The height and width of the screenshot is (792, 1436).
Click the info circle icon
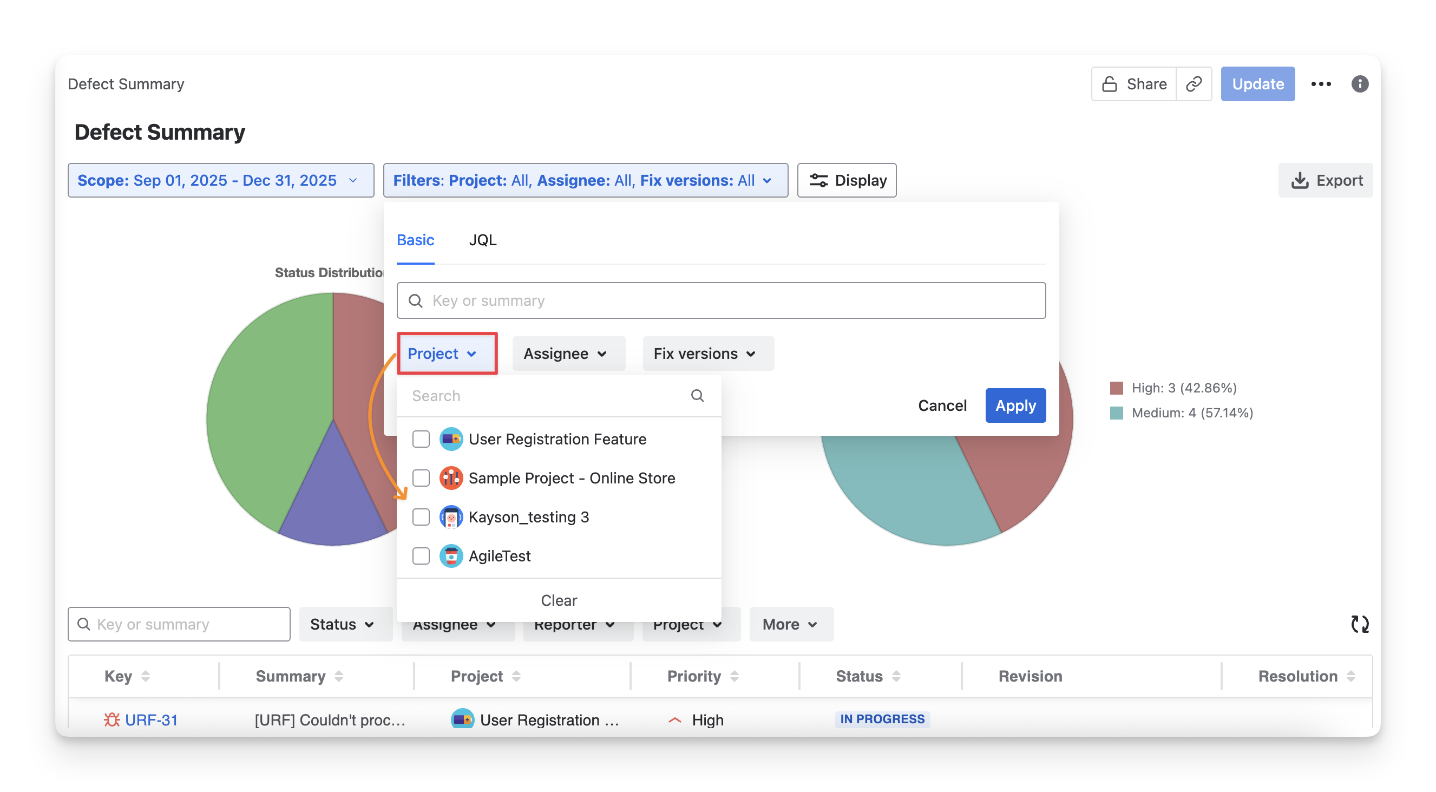coord(1359,84)
